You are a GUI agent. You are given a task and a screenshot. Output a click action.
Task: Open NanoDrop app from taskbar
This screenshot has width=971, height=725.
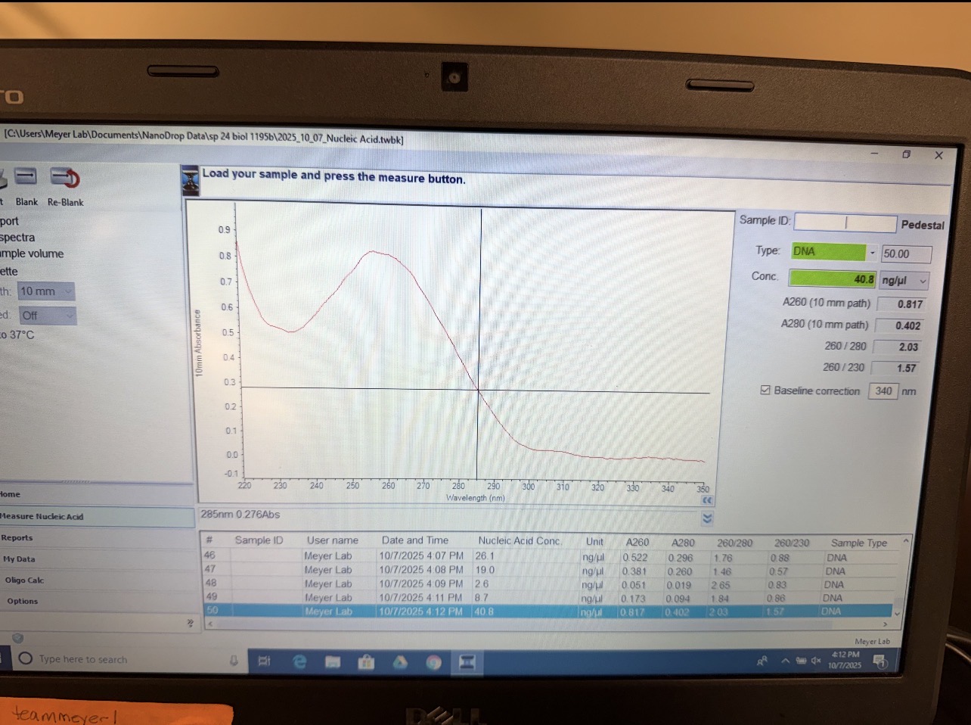(x=467, y=662)
